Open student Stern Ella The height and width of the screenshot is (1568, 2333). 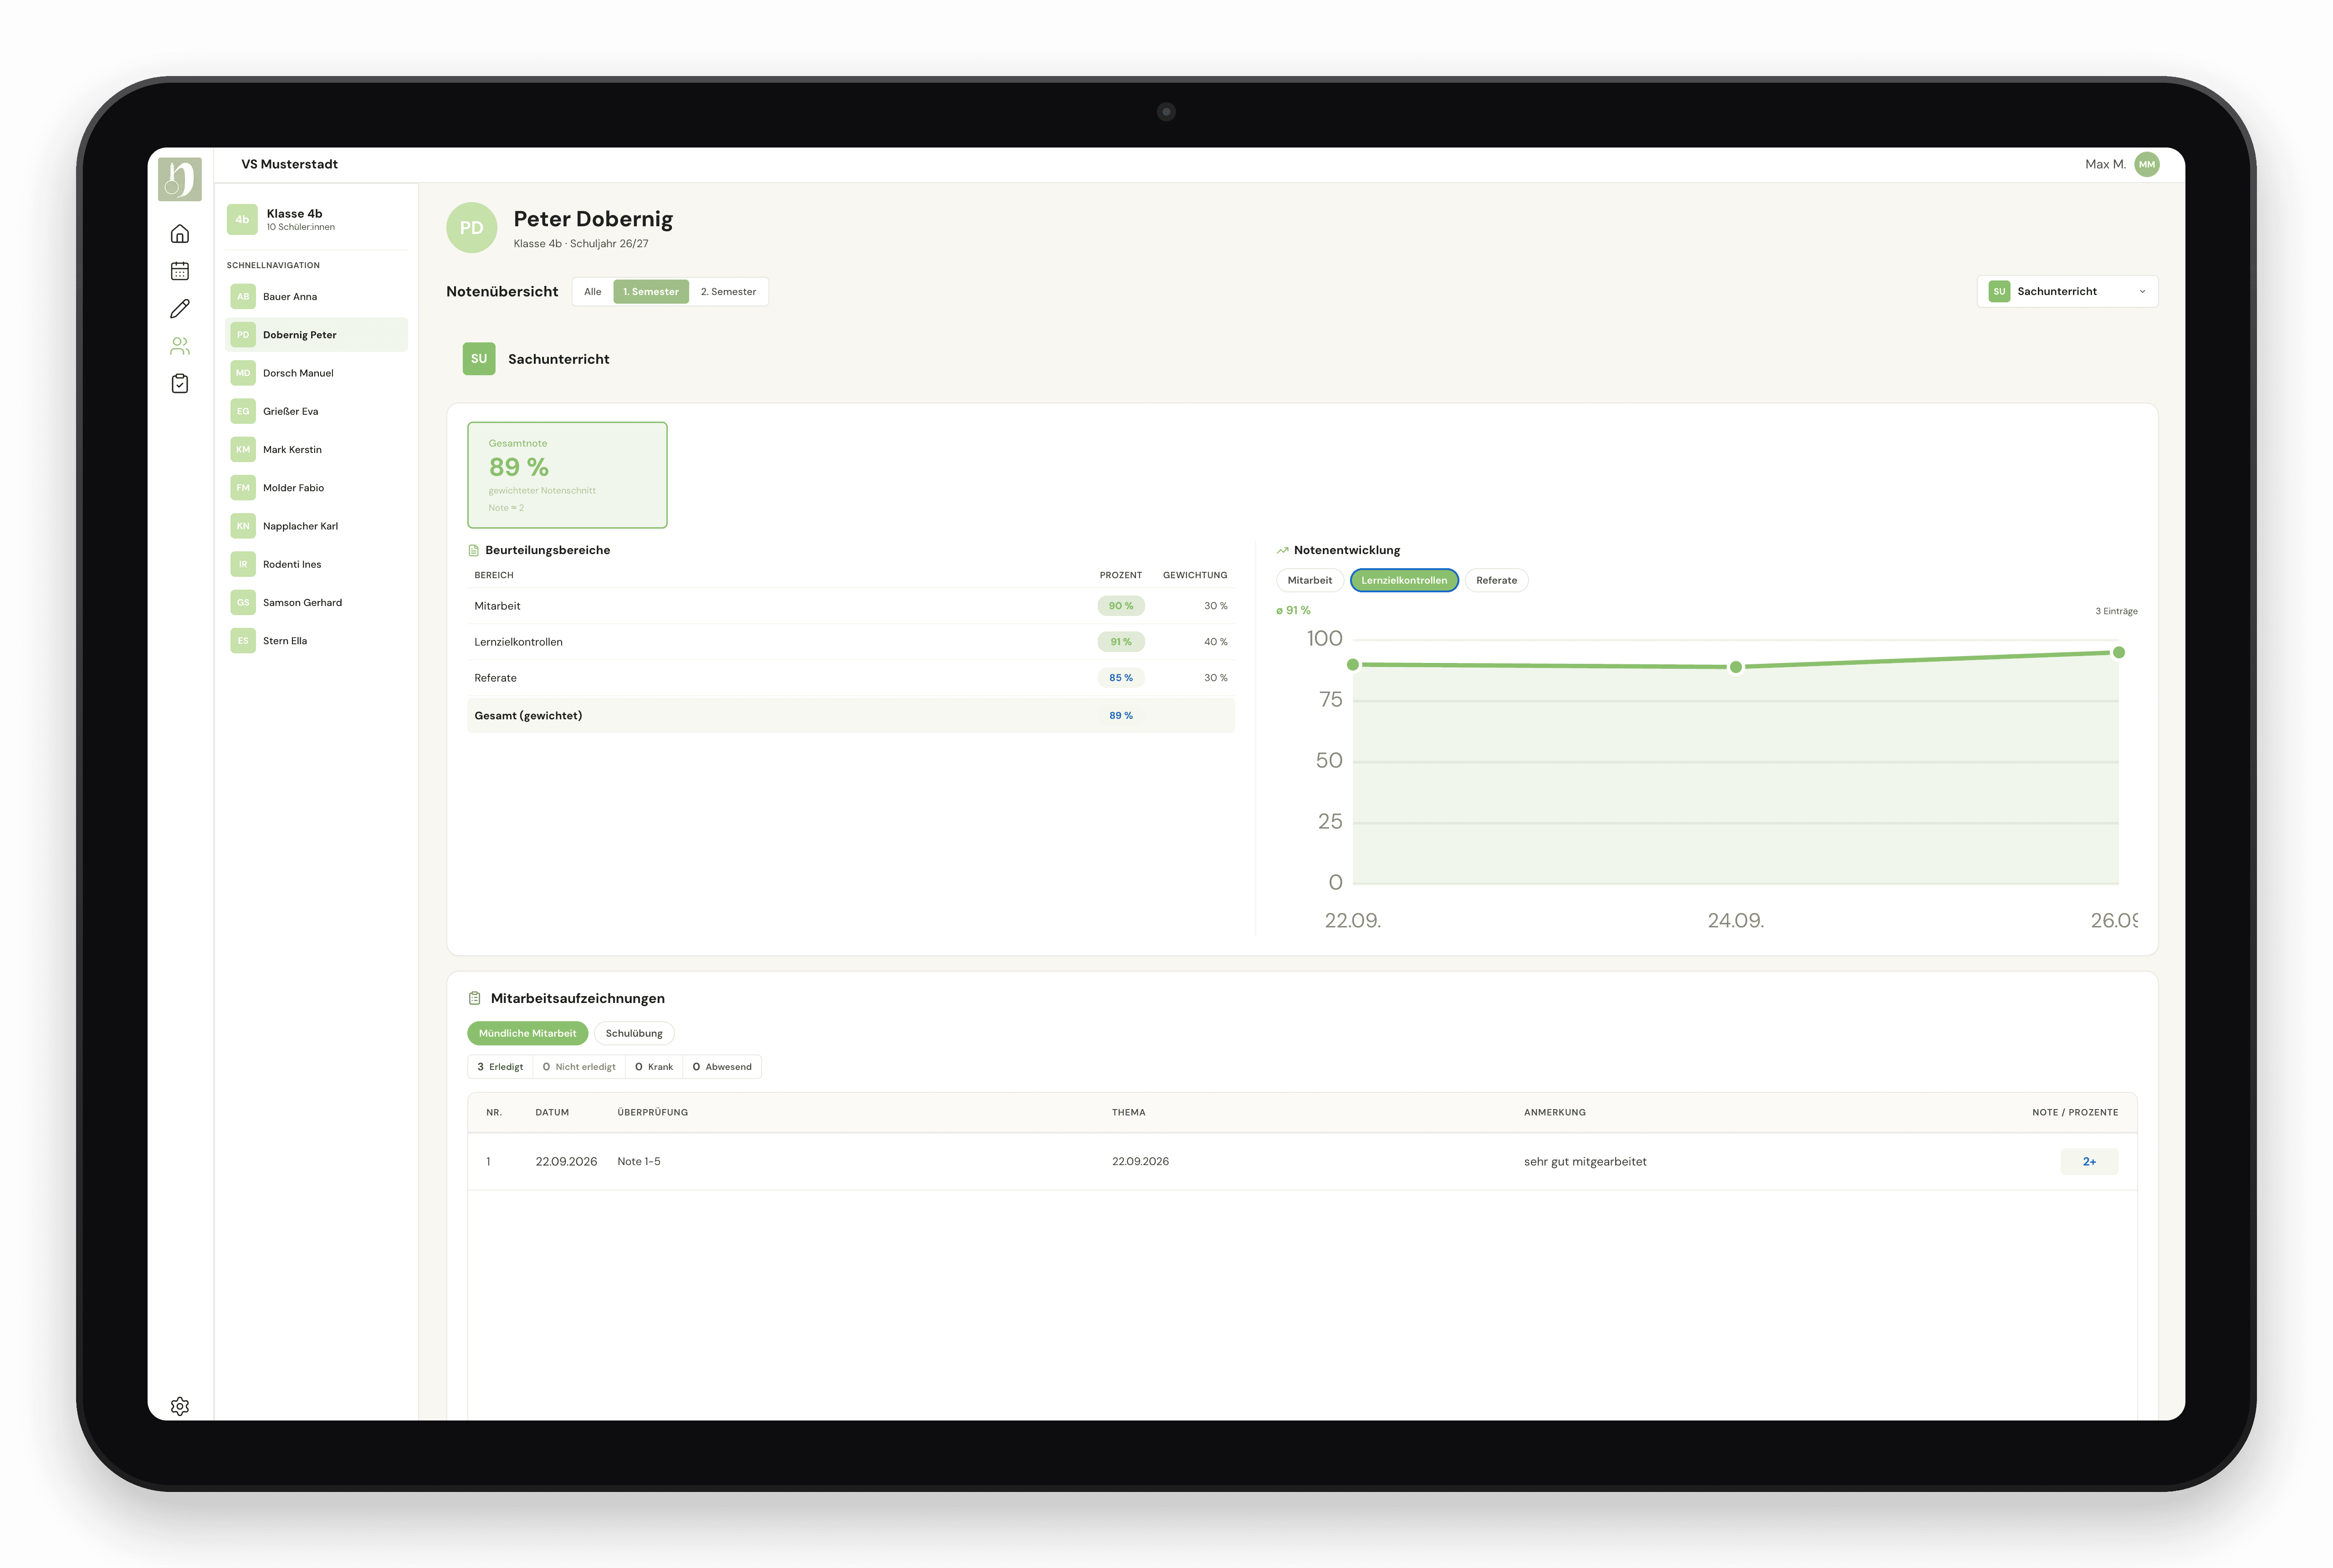point(316,641)
